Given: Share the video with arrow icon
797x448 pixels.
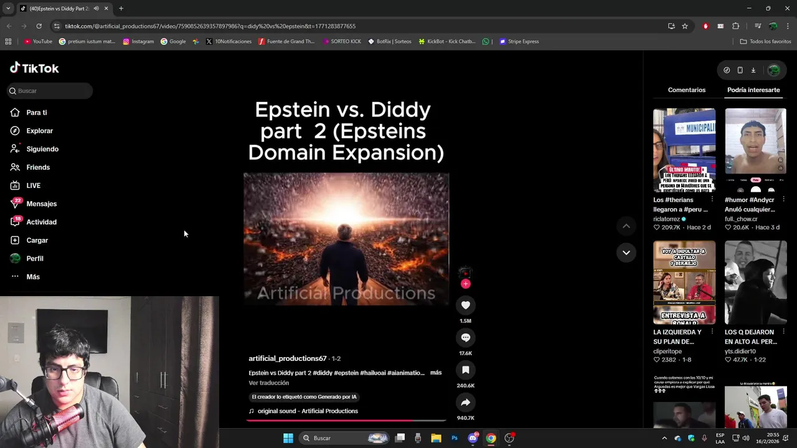Looking at the screenshot, I should tap(465, 402).
